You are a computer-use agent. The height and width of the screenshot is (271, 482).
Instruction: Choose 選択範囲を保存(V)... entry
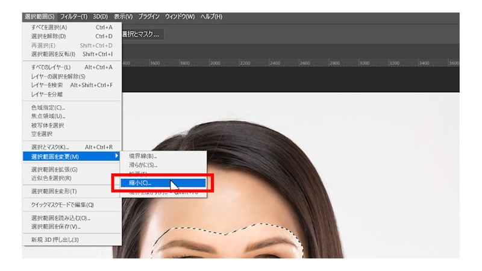click(72, 227)
